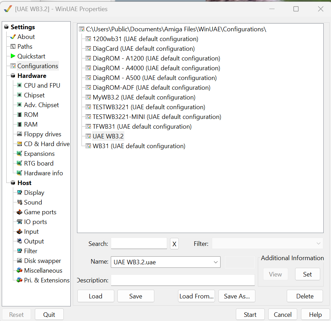Clear search with the X button

(174, 244)
